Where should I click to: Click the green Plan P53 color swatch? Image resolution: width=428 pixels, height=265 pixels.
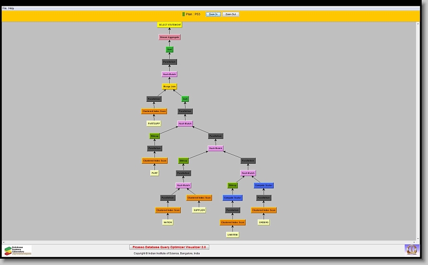(183, 14)
